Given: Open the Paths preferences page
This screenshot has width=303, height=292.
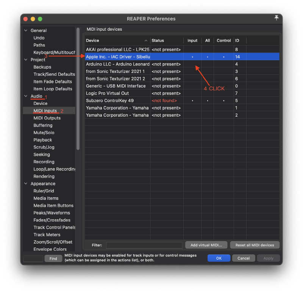Looking at the screenshot, I should click(39, 45).
